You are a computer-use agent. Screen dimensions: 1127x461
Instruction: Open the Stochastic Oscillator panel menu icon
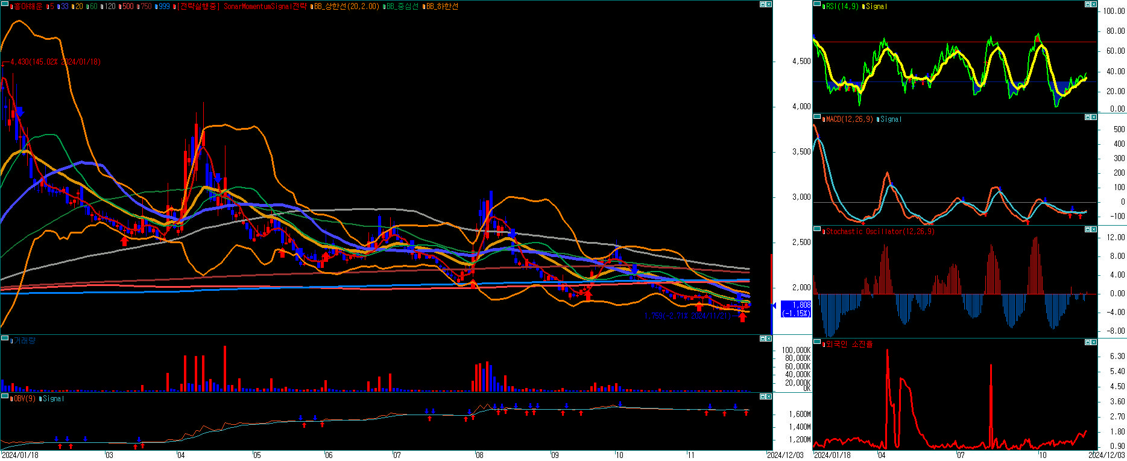(x=816, y=229)
